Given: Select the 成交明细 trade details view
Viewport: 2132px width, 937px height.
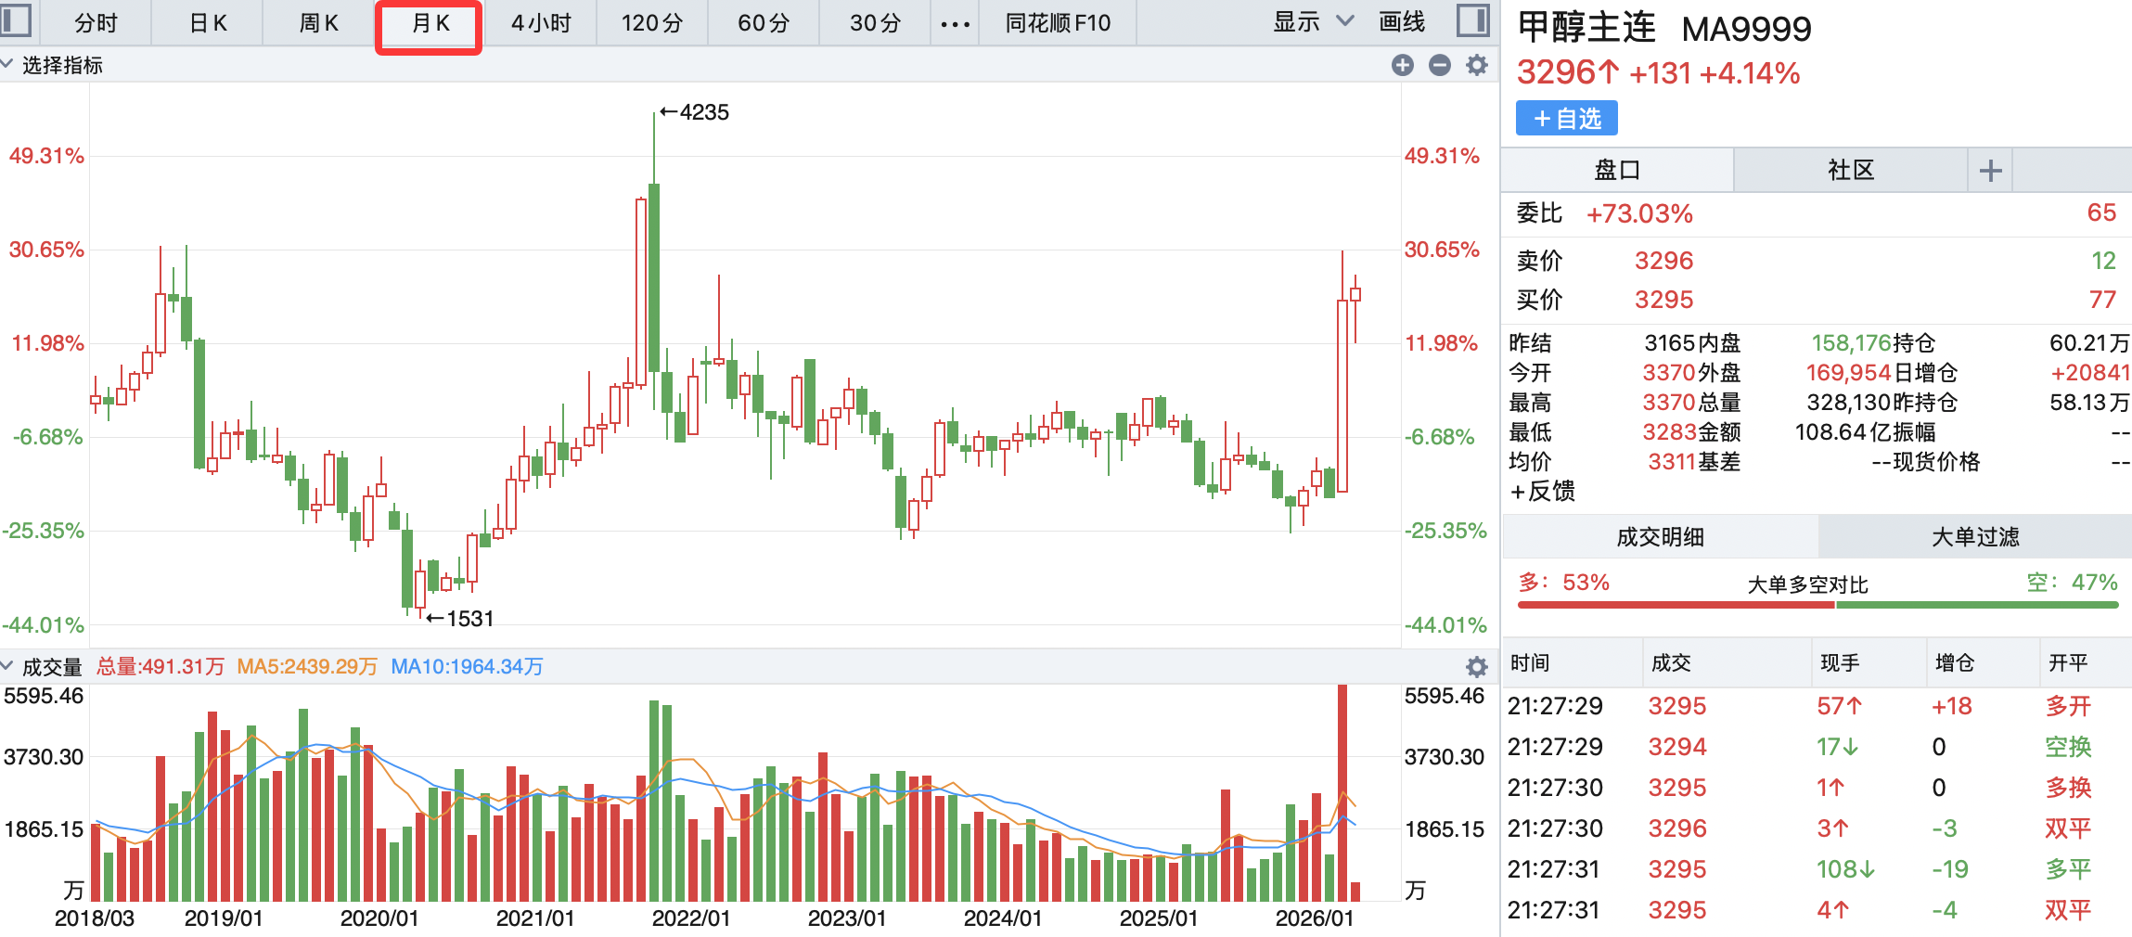Looking at the screenshot, I should (x=1660, y=537).
